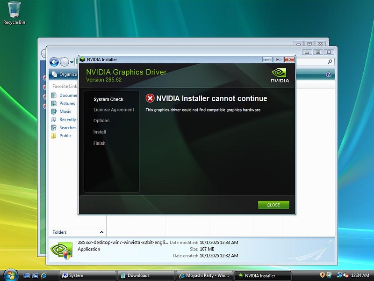This screenshot has height=281, width=374.
Task: Open the Pictures favorite link
Action: (x=67, y=104)
